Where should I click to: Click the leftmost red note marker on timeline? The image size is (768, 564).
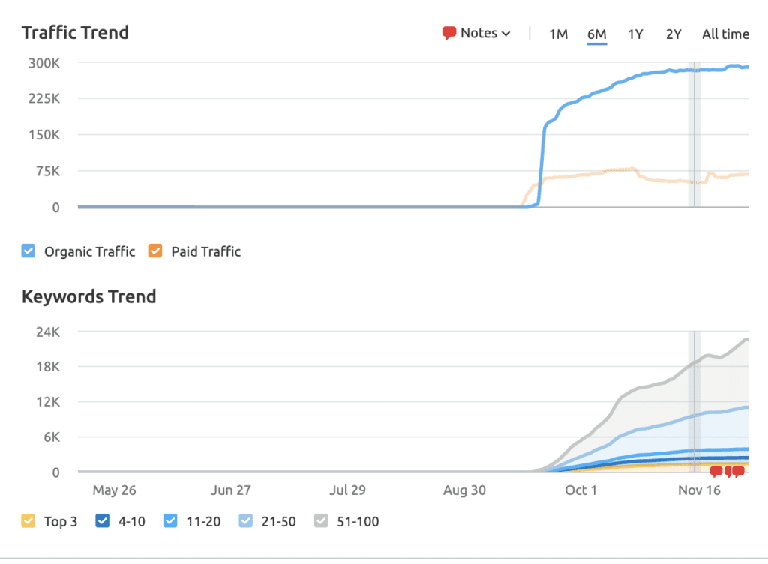coord(716,472)
